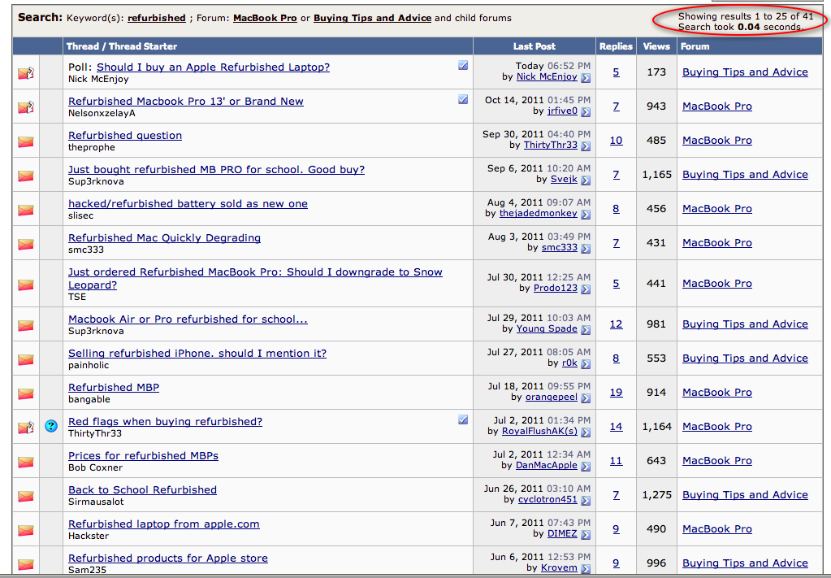
Task: Go to last post icon beside Young Spade
Action: tap(586, 330)
